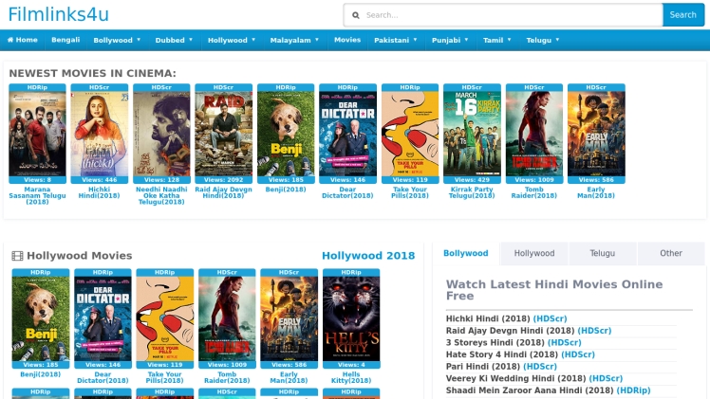Open Take Your Pills poster in Hollywood Movies
The width and height of the screenshot is (710, 399).
point(165,318)
